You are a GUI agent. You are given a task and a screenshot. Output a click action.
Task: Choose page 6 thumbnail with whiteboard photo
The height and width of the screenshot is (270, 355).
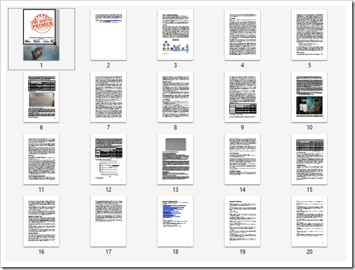tap(41, 97)
